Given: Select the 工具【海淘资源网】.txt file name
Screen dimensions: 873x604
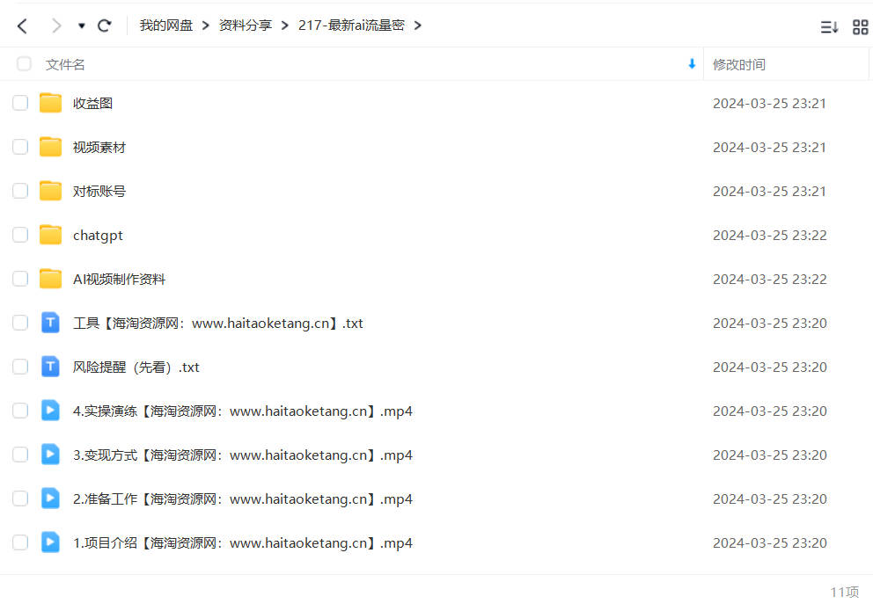Looking at the screenshot, I should 217,324.
